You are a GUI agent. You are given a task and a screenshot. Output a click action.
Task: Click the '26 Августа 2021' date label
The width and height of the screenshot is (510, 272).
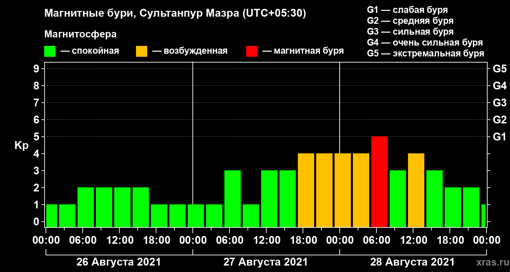tap(119, 262)
